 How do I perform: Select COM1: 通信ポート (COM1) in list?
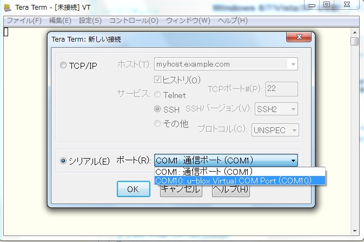240,172
